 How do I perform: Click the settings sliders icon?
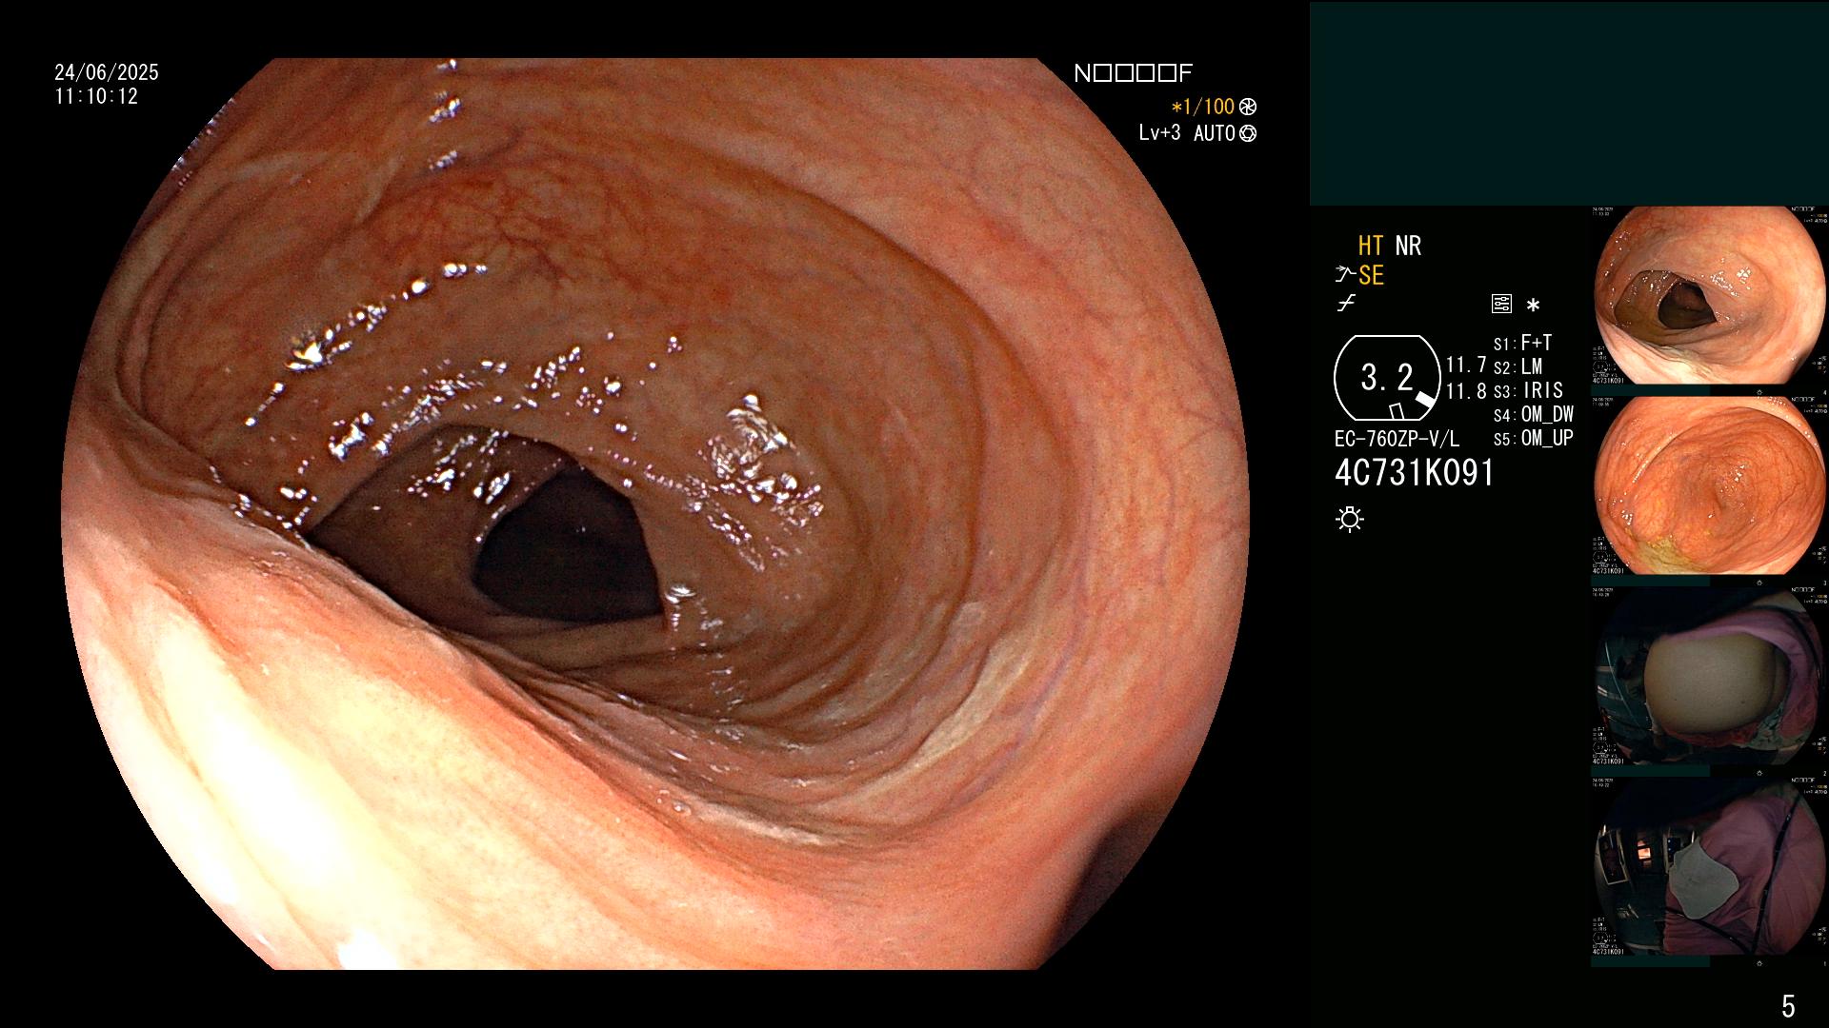pyautogui.click(x=1501, y=305)
